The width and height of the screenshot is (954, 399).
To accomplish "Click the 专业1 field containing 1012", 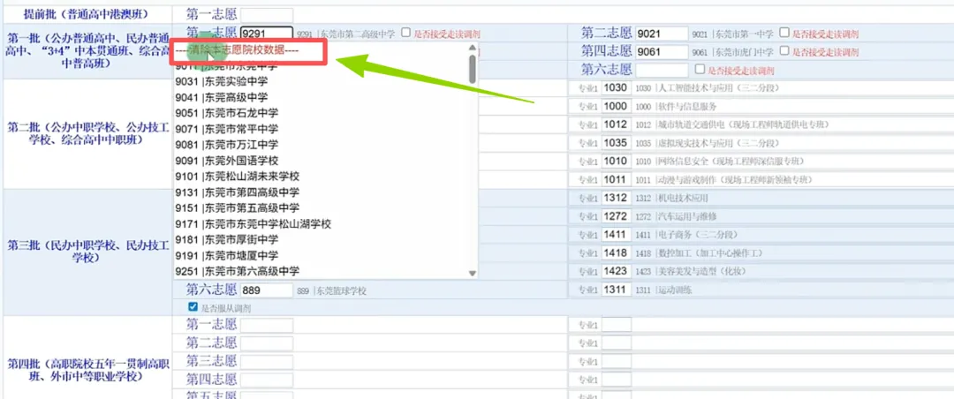I will click(616, 124).
